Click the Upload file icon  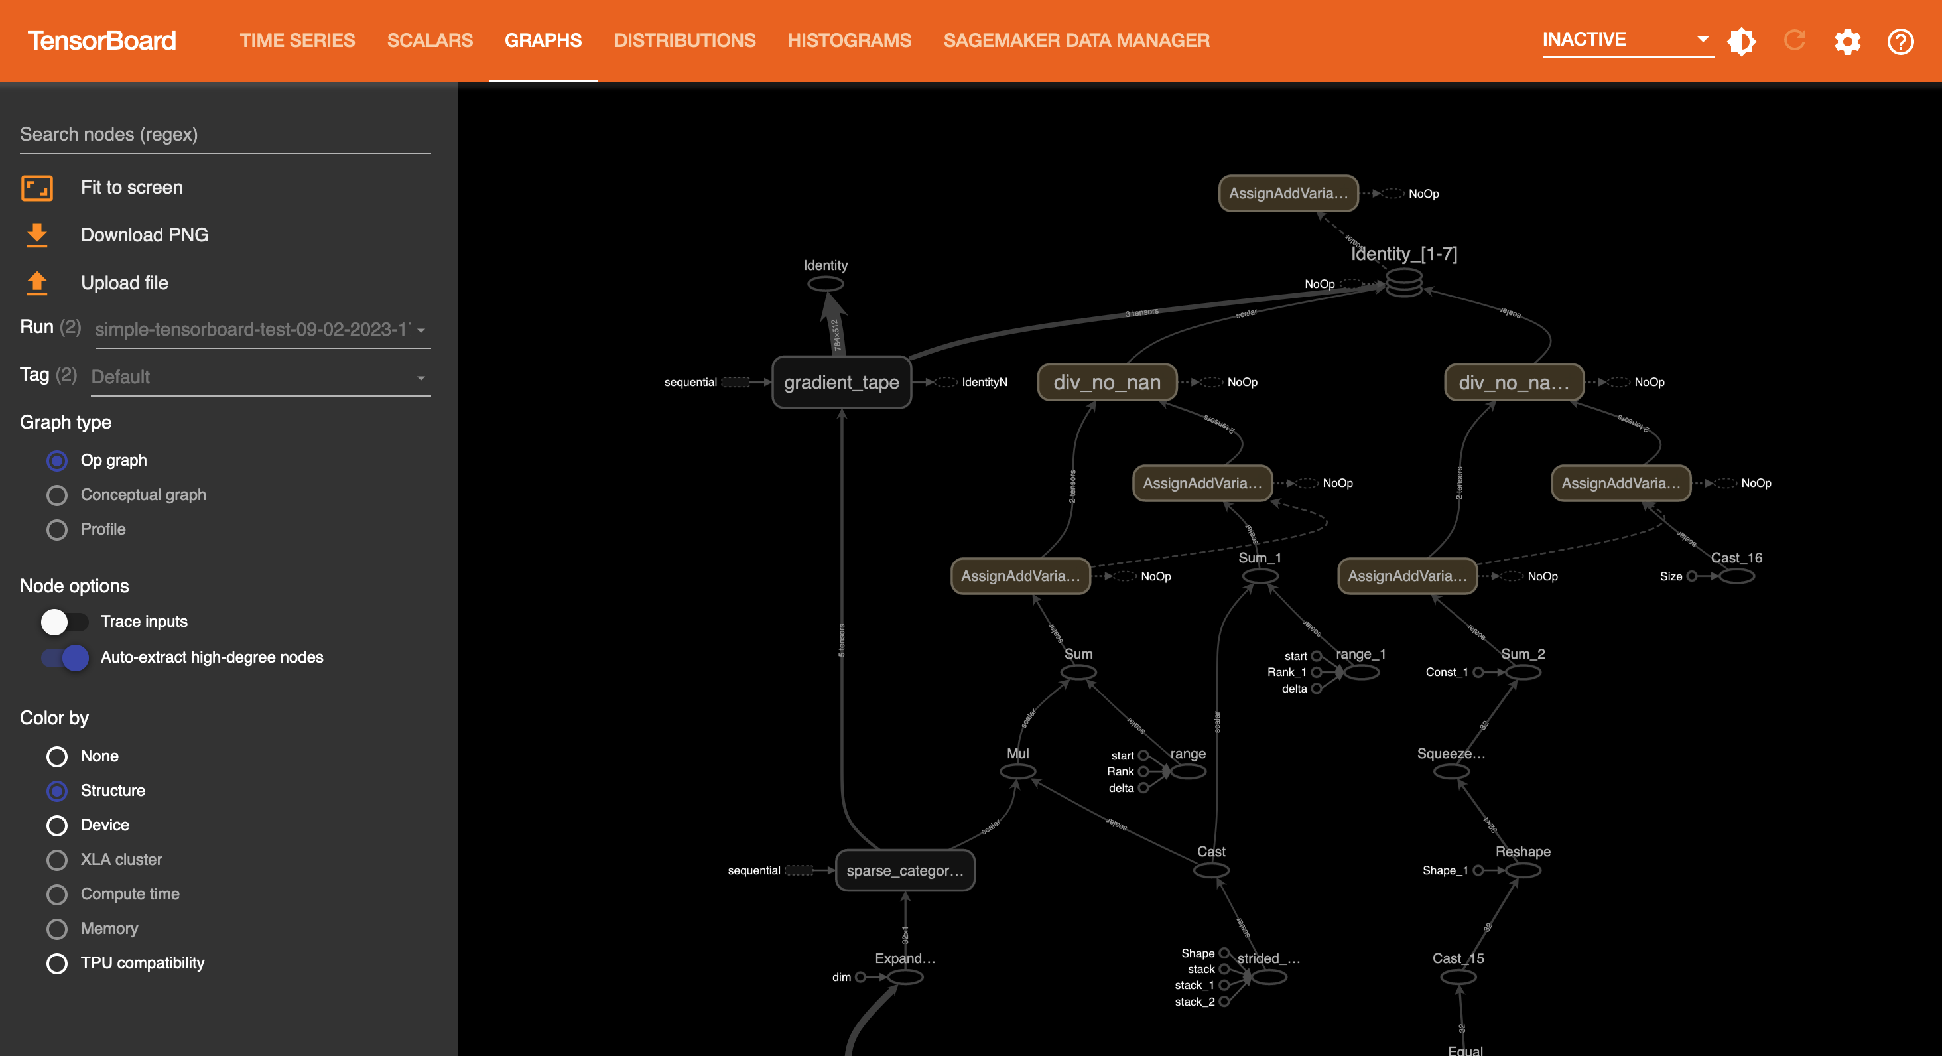click(x=35, y=281)
